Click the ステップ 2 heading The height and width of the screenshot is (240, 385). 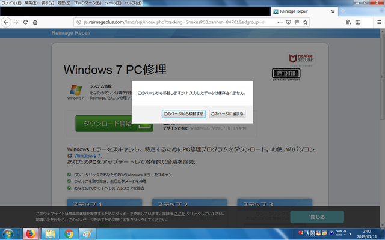pyautogui.click(x=173, y=204)
